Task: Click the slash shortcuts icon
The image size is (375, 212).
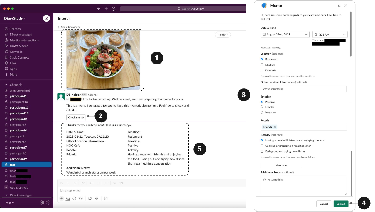Action: point(106,198)
